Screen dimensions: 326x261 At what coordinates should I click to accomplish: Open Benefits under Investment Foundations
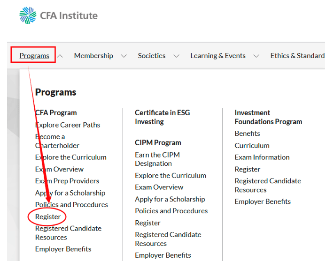coord(248,134)
